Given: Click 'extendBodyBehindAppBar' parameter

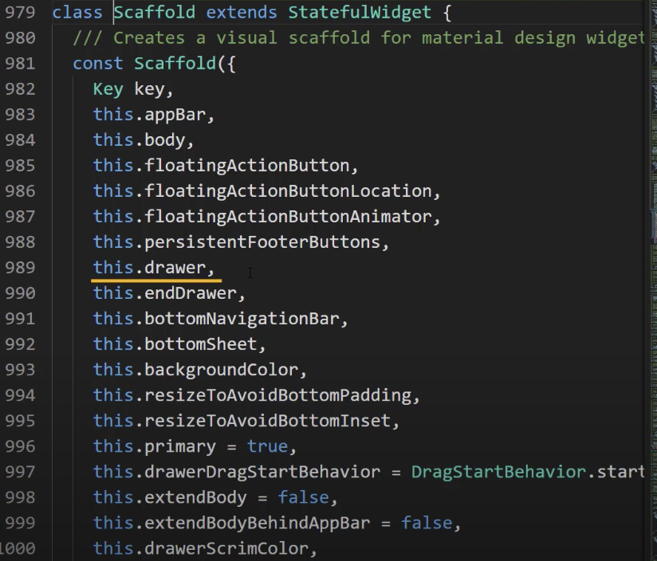Looking at the screenshot, I should (258, 524).
